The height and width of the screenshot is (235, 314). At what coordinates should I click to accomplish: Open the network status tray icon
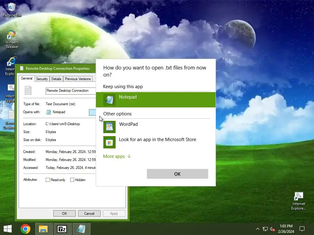pos(265,229)
